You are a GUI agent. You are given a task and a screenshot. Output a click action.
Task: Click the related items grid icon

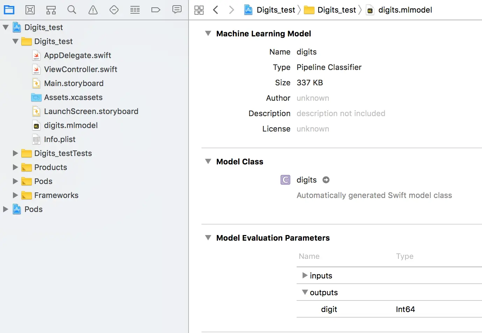tap(199, 10)
